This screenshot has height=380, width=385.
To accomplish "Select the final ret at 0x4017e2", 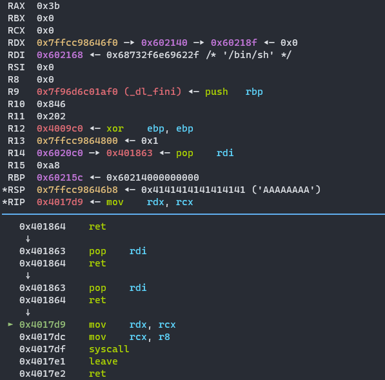I will pyautogui.click(x=97, y=374).
